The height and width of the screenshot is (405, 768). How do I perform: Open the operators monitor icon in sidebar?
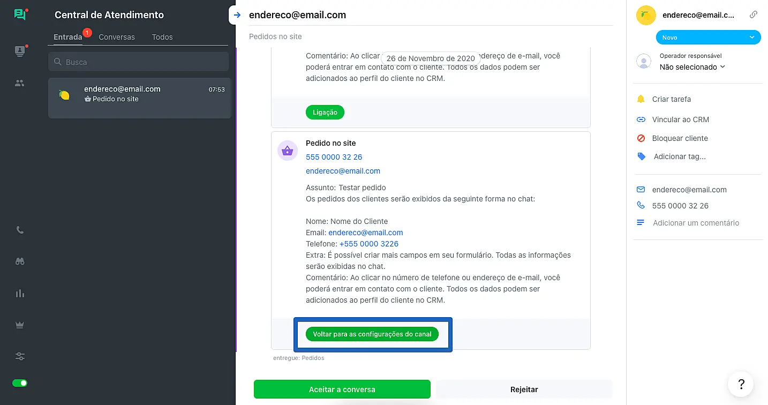[20, 51]
